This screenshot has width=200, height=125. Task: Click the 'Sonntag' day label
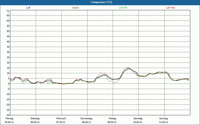(x=163, y=118)
